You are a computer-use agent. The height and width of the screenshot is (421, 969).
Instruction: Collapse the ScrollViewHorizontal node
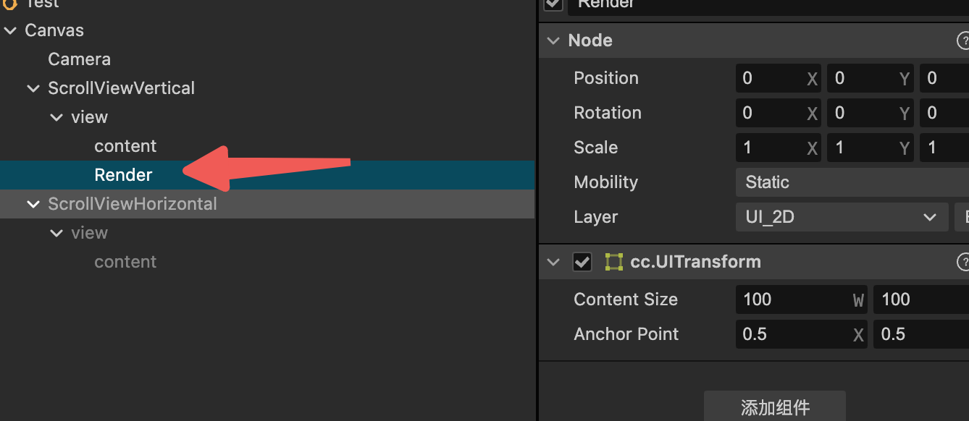(33, 204)
